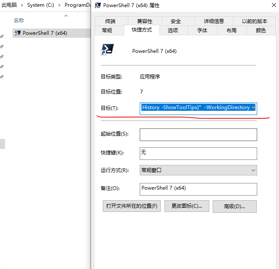This screenshot has width=279, height=269.
Task: Click the 高级(D)... button
Action: pos(235,206)
